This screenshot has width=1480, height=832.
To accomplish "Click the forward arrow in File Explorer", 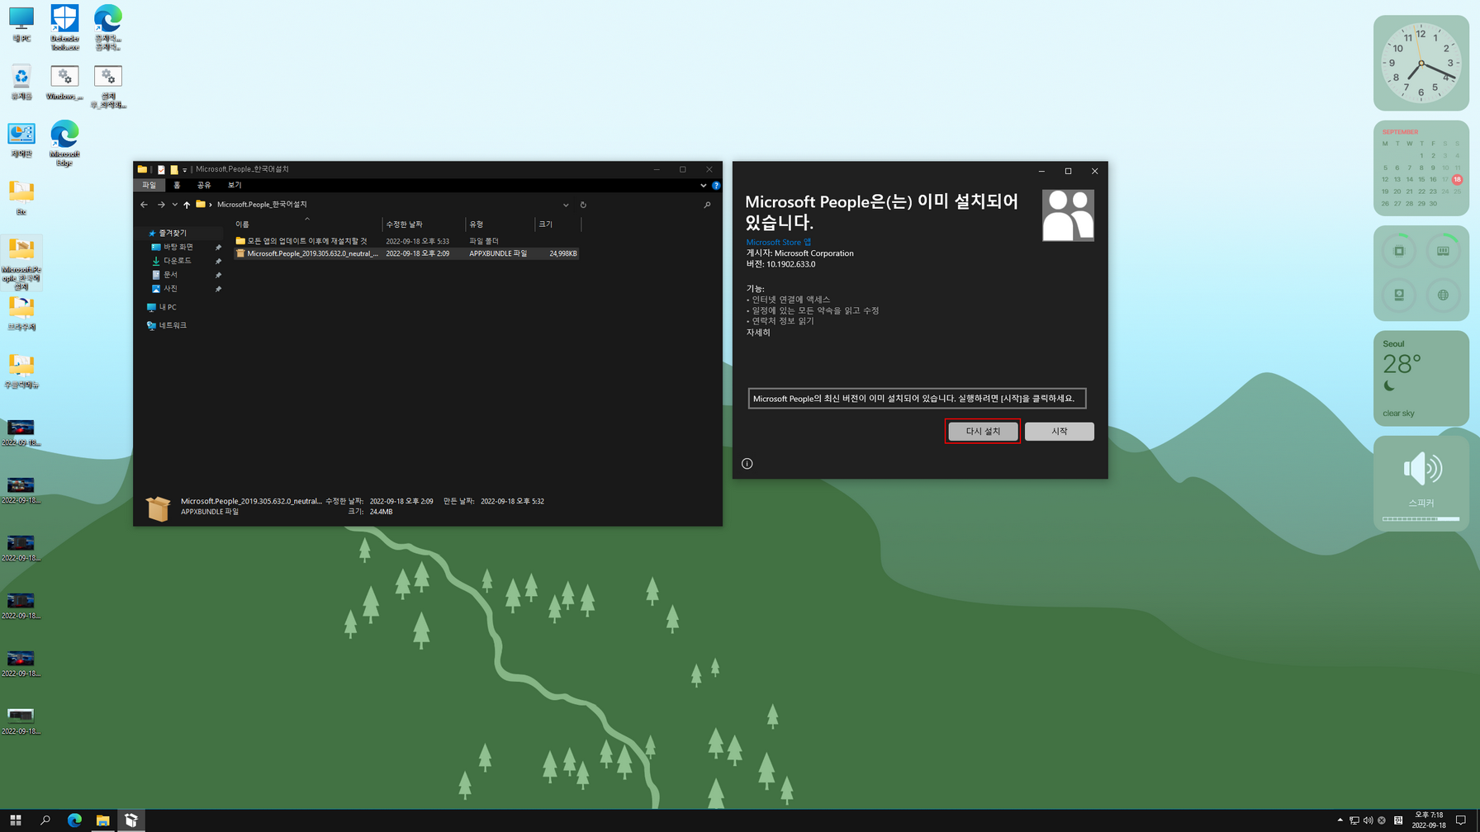I will (161, 205).
